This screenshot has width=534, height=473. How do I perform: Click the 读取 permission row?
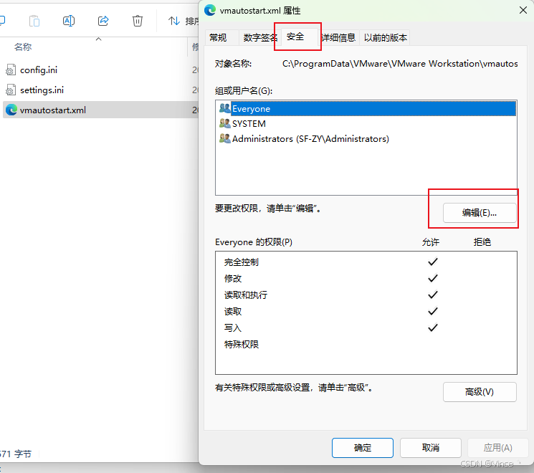point(366,311)
